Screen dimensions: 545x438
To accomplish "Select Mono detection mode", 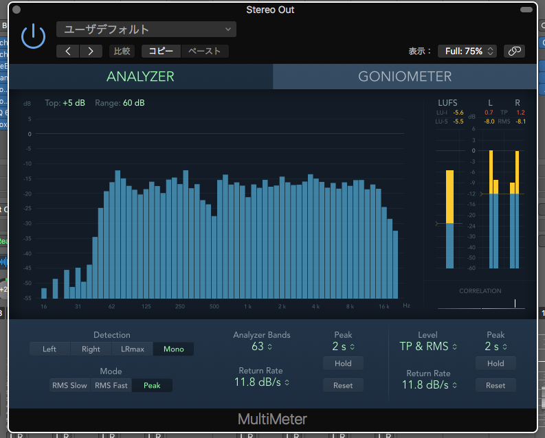I will 173,349.
